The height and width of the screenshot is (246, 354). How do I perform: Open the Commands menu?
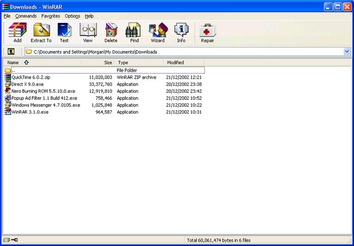pos(26,16)
